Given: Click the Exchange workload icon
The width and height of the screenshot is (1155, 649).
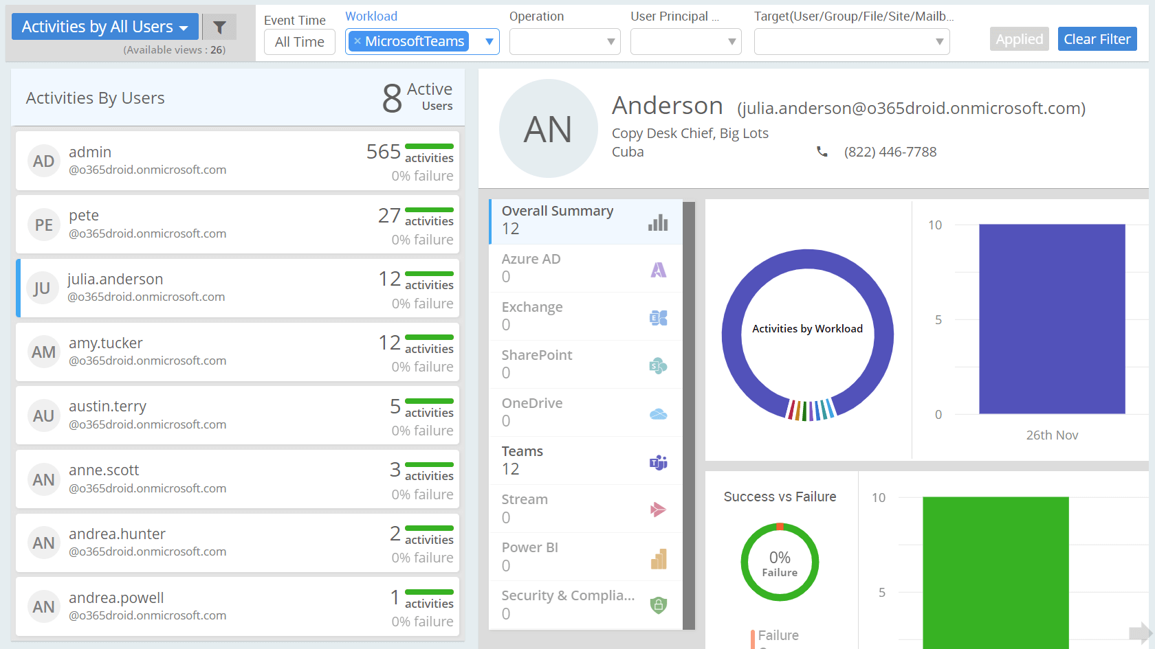Looking at the screenshot, I should point(658,318).
